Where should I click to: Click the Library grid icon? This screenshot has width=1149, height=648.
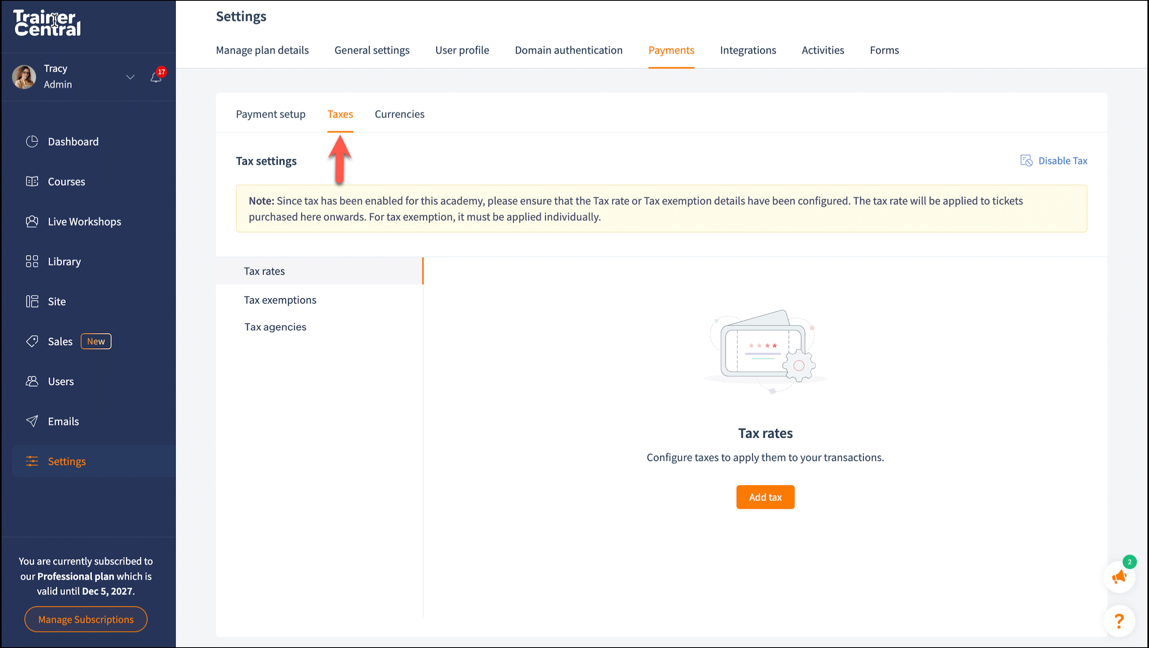point(31,262)
